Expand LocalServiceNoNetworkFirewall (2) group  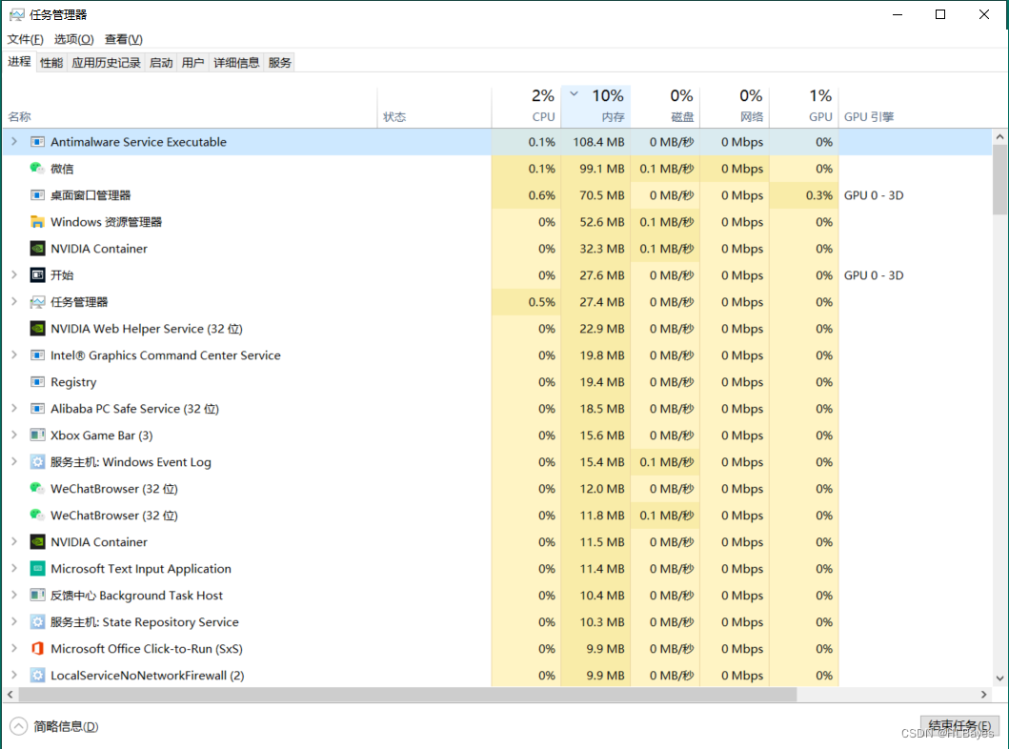14,675
